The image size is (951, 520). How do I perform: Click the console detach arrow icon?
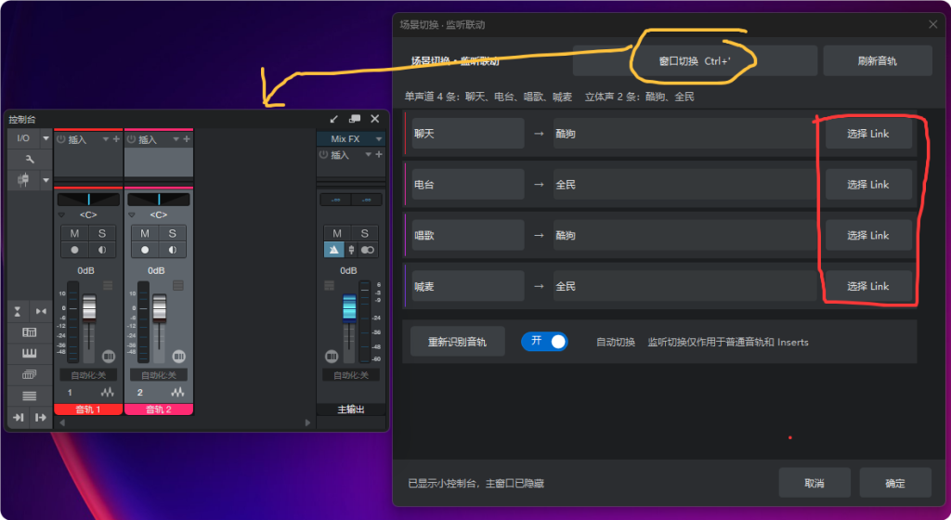(x=333, y=119)
